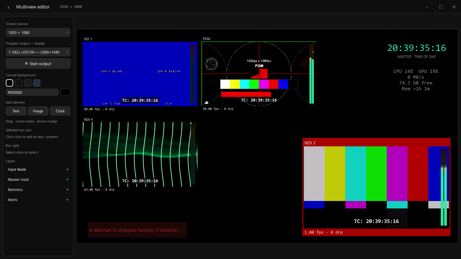Select the ISO 1 blue feed tile
Screen dimensions: 461x259
pos(140,74)
